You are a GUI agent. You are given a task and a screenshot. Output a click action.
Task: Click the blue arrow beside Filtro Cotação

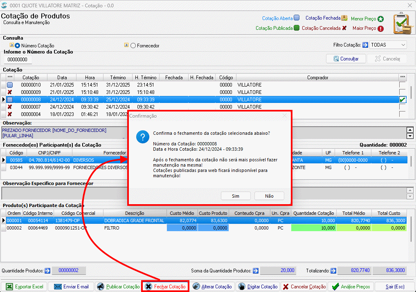pos(365,45)
